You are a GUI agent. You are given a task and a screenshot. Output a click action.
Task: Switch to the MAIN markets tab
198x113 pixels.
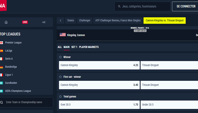66,47
